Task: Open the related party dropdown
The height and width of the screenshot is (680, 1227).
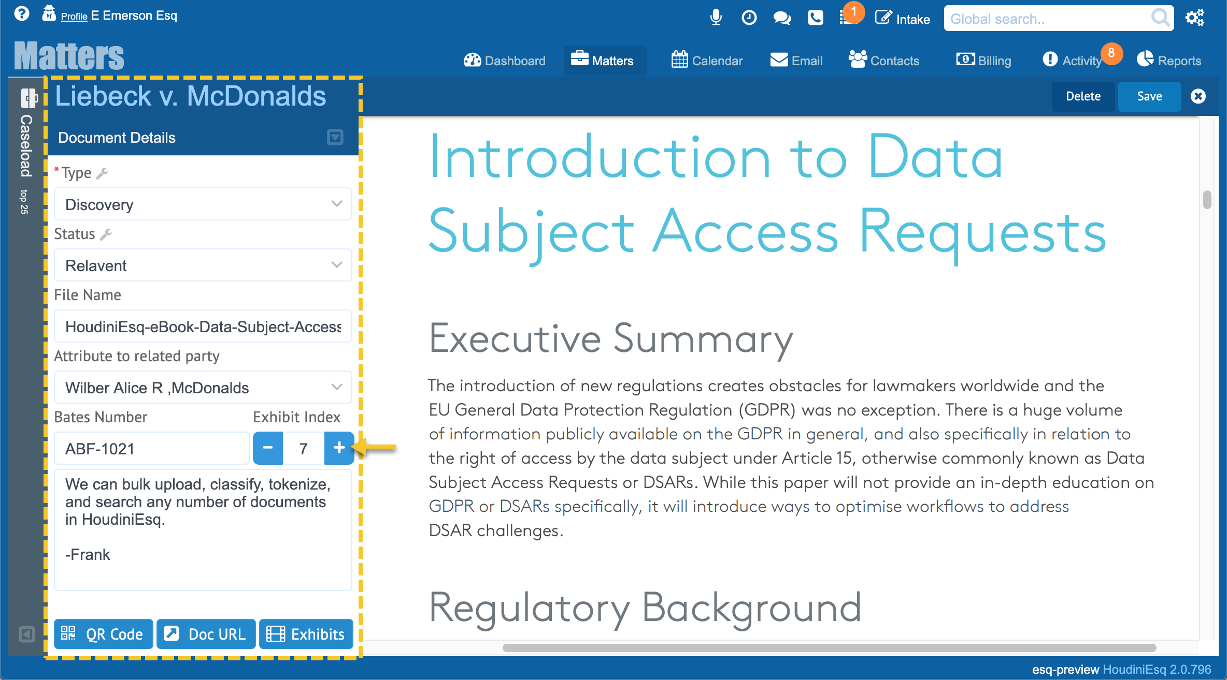Action: point(203,388)
